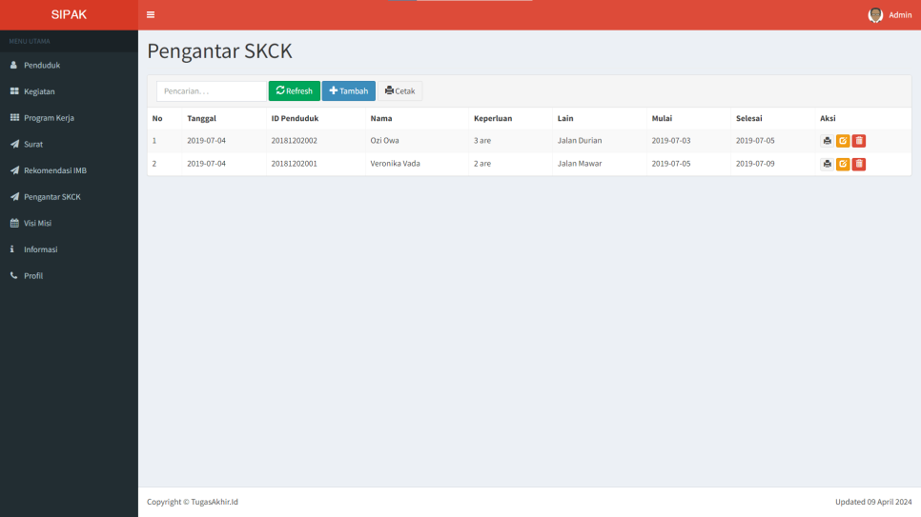This screenshot has height=517, width=921.
Task: Click the TugasAkhir.Id copyright link
Action: click(x=215, y=502)
